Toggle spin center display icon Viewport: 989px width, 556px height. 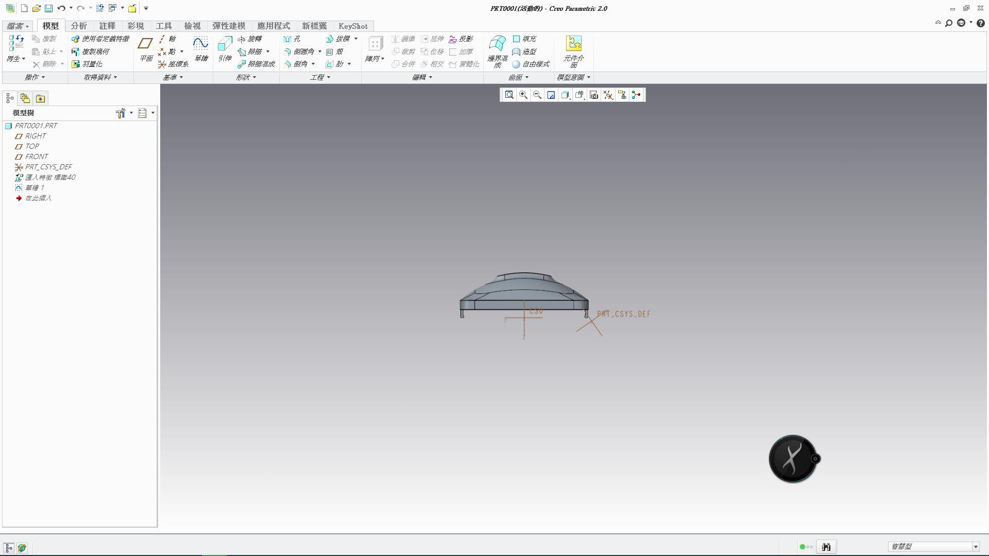636,95
